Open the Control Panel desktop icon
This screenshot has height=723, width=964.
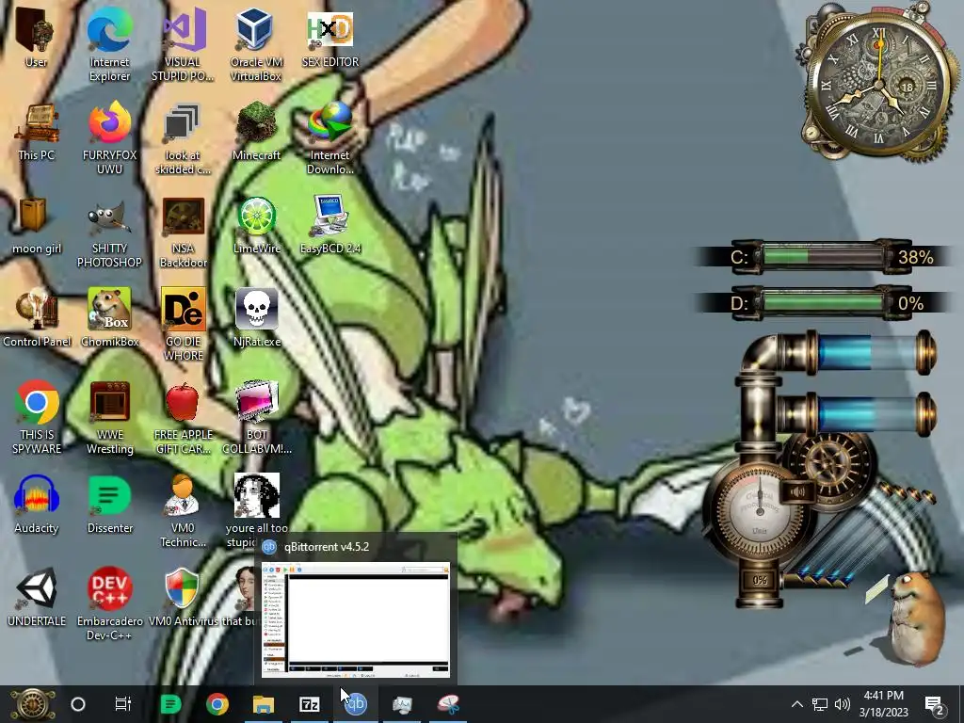point(37,318)
